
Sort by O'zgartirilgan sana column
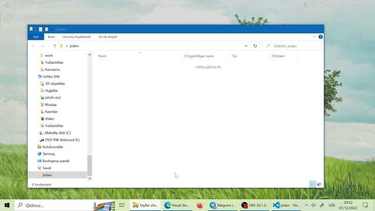coord(199,56)
